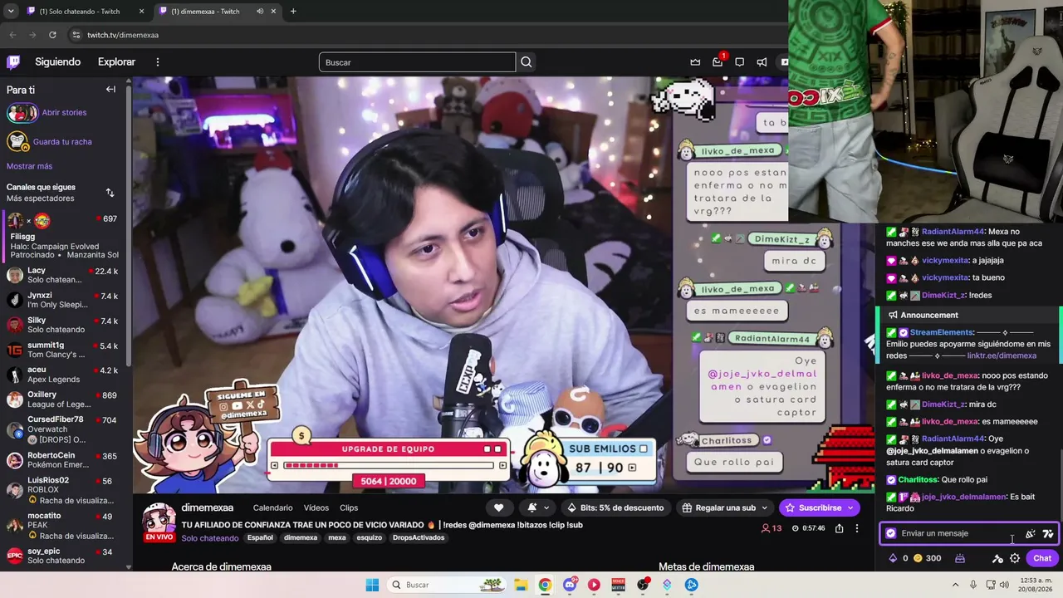Show hidden system tray icons
Viewport: 1063px width, 598px height.
click(x=955, y=585)
